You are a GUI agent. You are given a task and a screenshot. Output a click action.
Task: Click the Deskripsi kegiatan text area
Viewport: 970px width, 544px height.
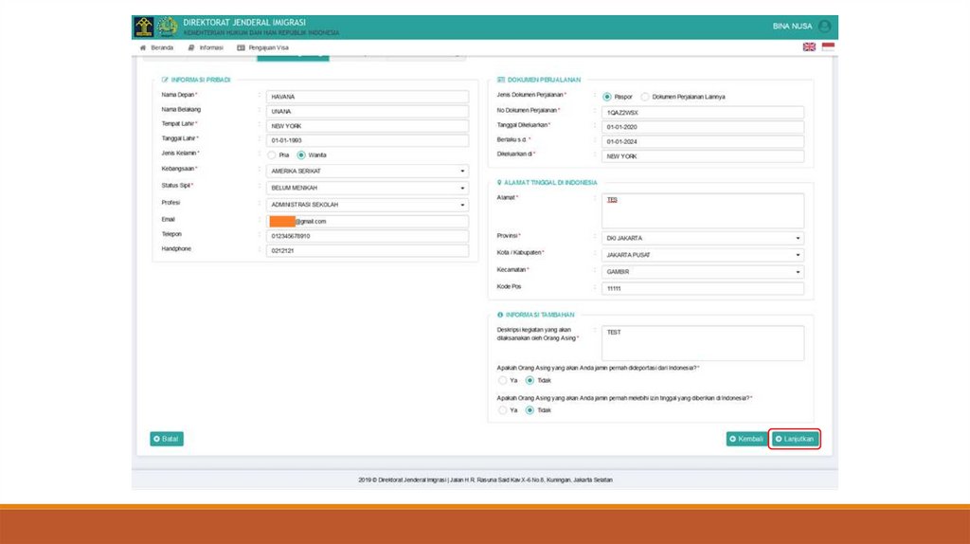point(703,343)
